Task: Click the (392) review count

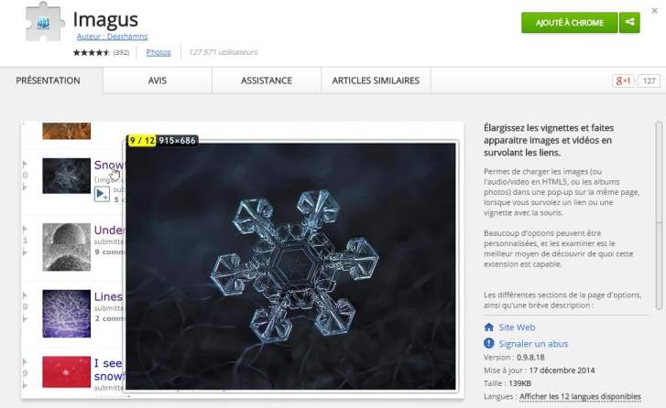Action: [121, 52]
